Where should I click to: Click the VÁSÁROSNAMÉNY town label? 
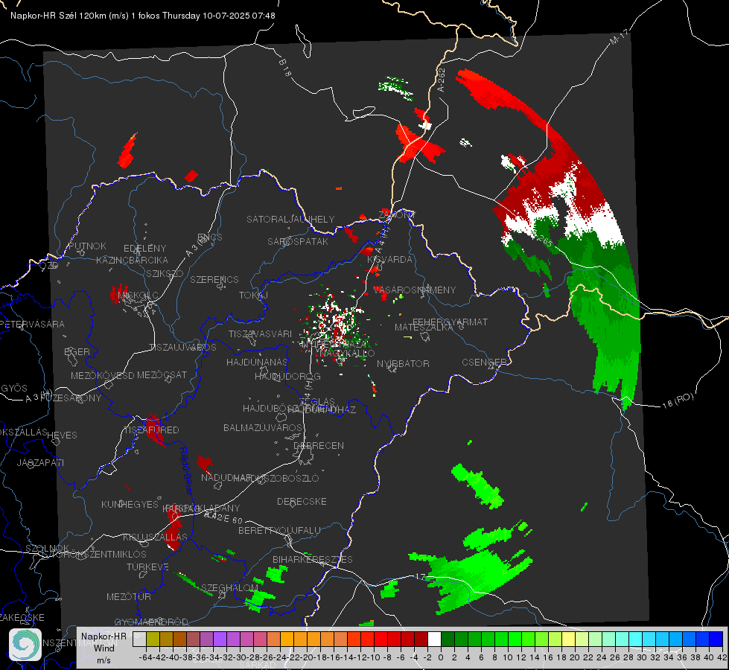click(414, 290)
